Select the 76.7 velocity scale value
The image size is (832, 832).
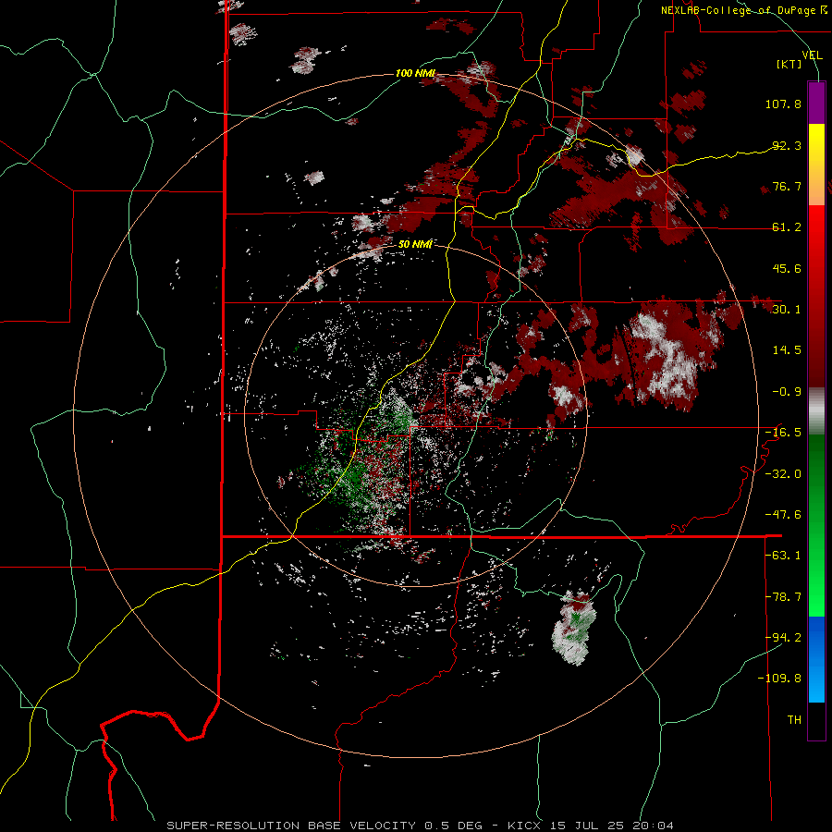pos(787,186)
